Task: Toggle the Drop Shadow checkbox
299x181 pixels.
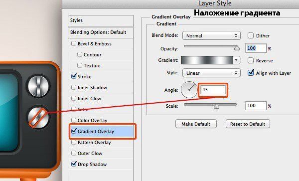Action: pos(74,164)
